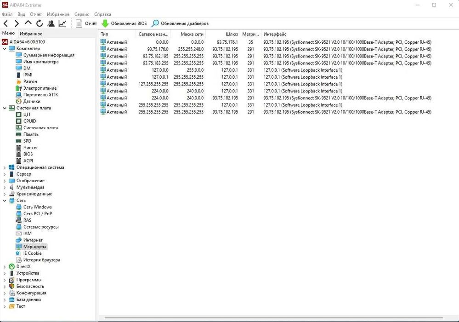Screen dimensions: 459x322
Task: Select ЦП processor item
Action: pos(27,115)
